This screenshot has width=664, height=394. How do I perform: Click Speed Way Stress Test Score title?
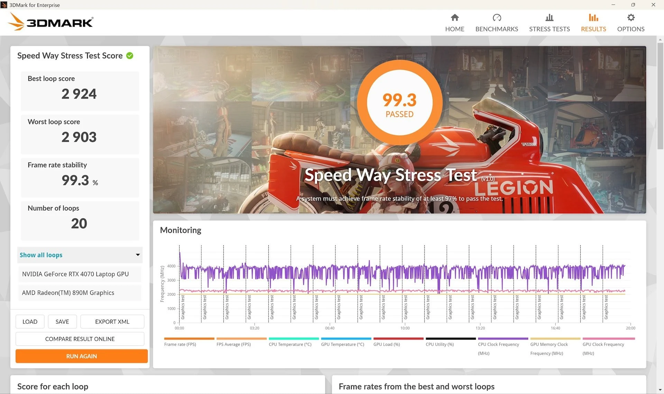70,56
